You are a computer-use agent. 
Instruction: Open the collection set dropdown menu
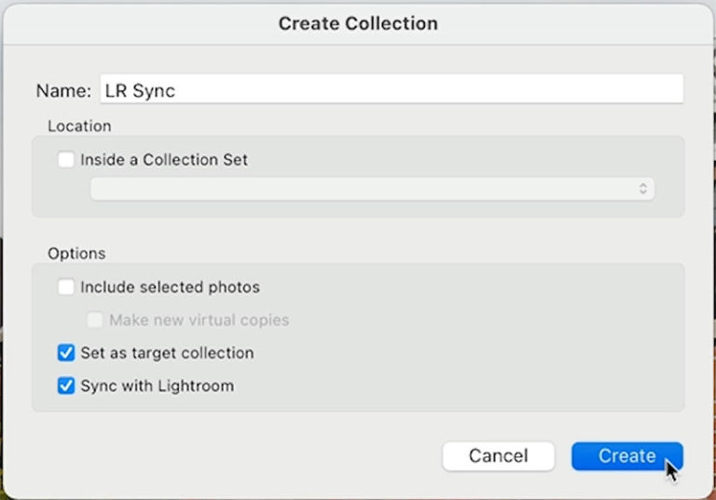coord(372,189)
